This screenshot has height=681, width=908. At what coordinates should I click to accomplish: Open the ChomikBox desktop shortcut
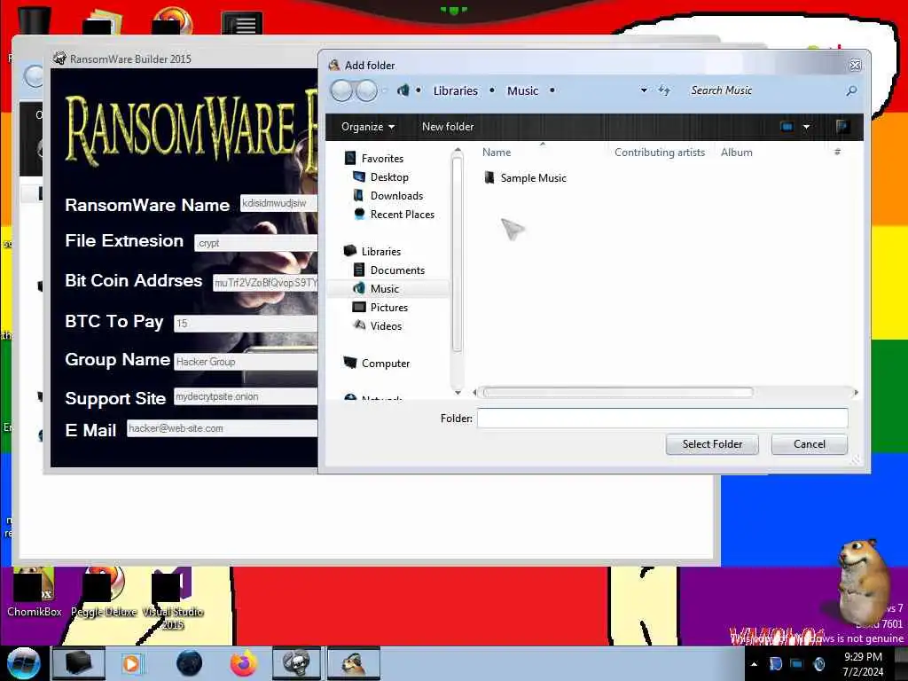(34, 592)
